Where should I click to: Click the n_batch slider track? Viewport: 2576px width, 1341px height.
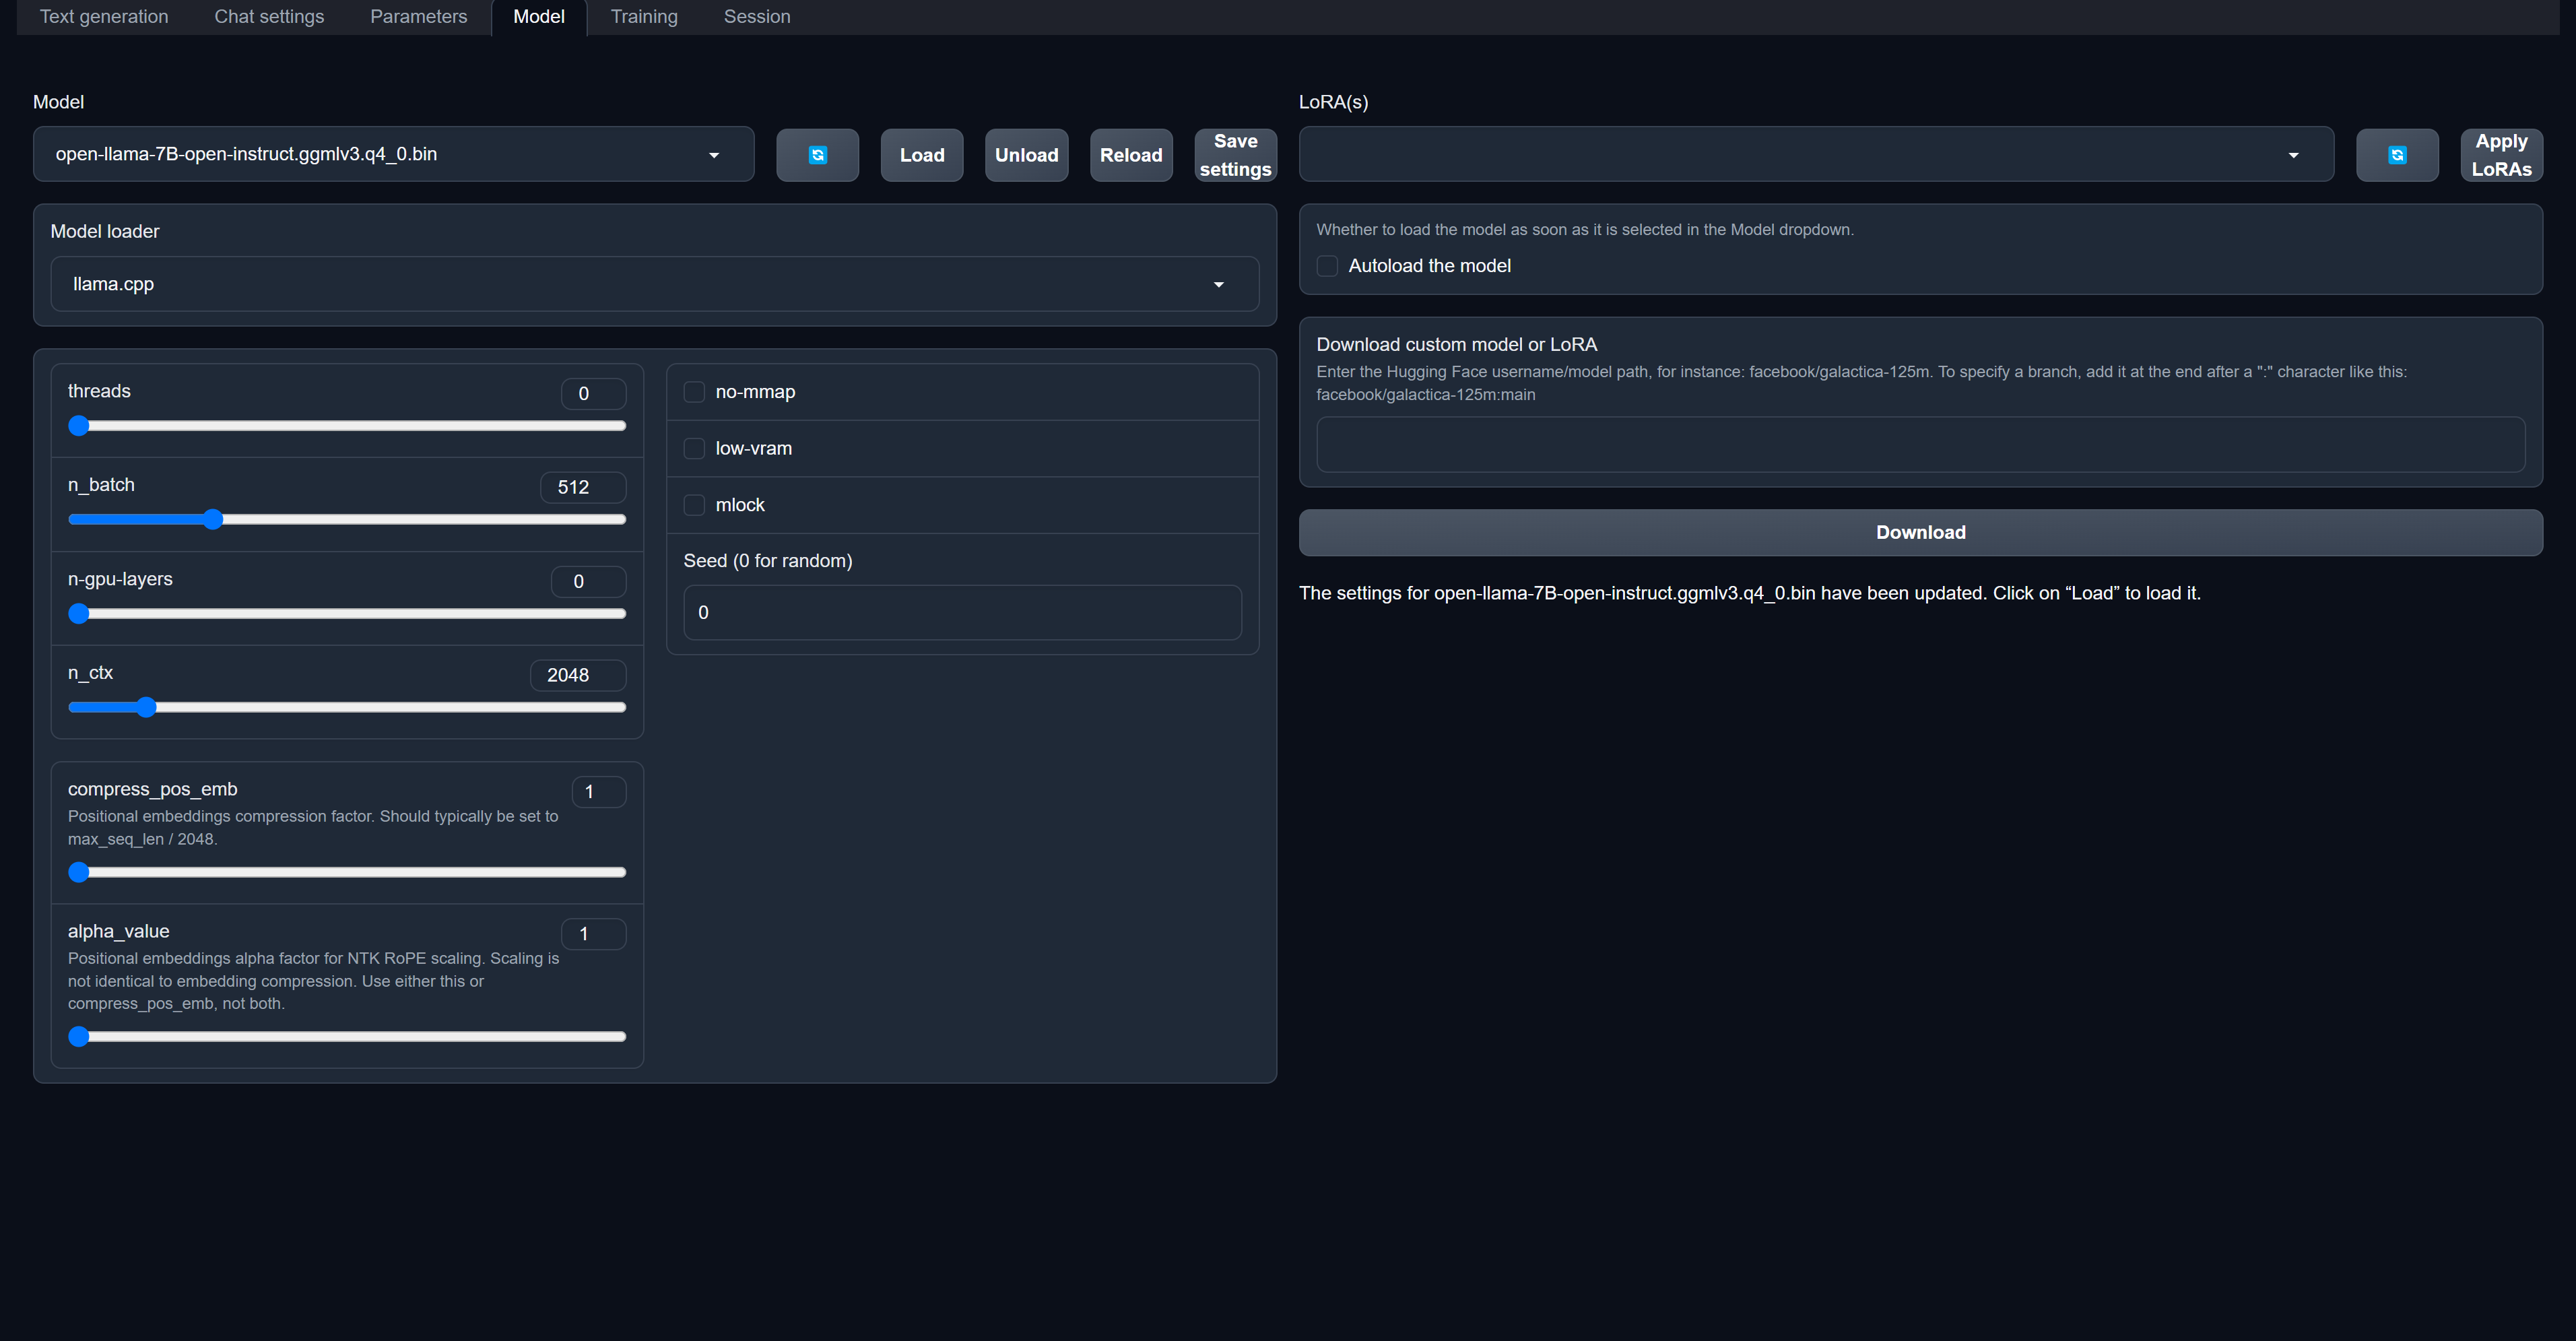pos(420,519)
